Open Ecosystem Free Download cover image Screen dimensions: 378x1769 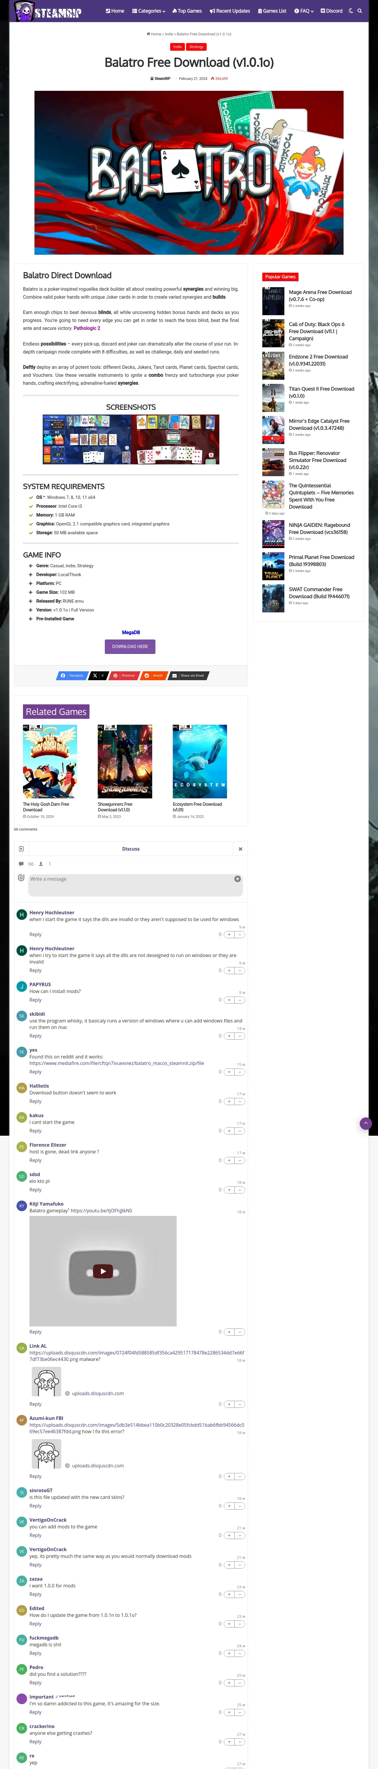[200, 761]
